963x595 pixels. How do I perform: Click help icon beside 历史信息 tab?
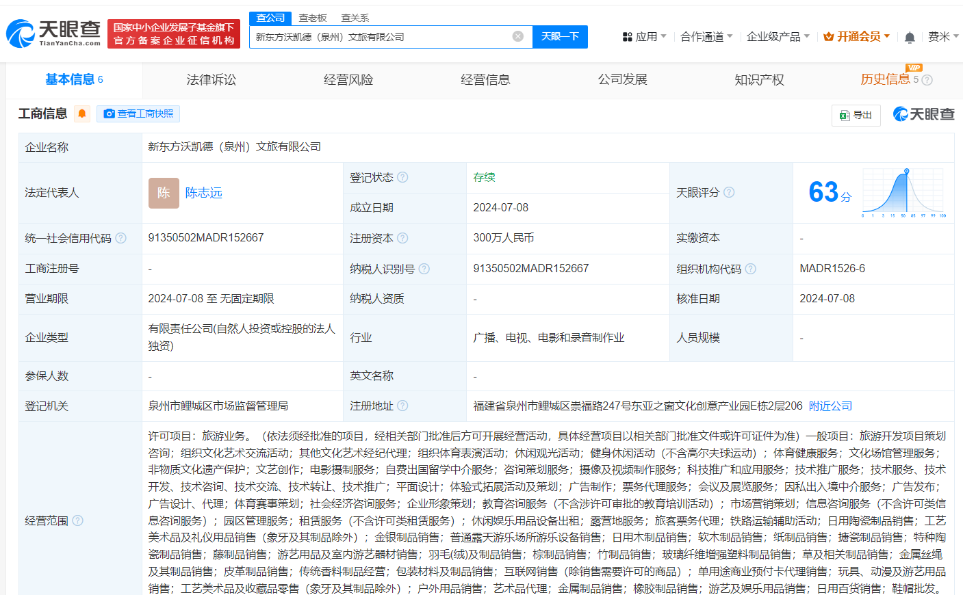click(x=927, y=80)
